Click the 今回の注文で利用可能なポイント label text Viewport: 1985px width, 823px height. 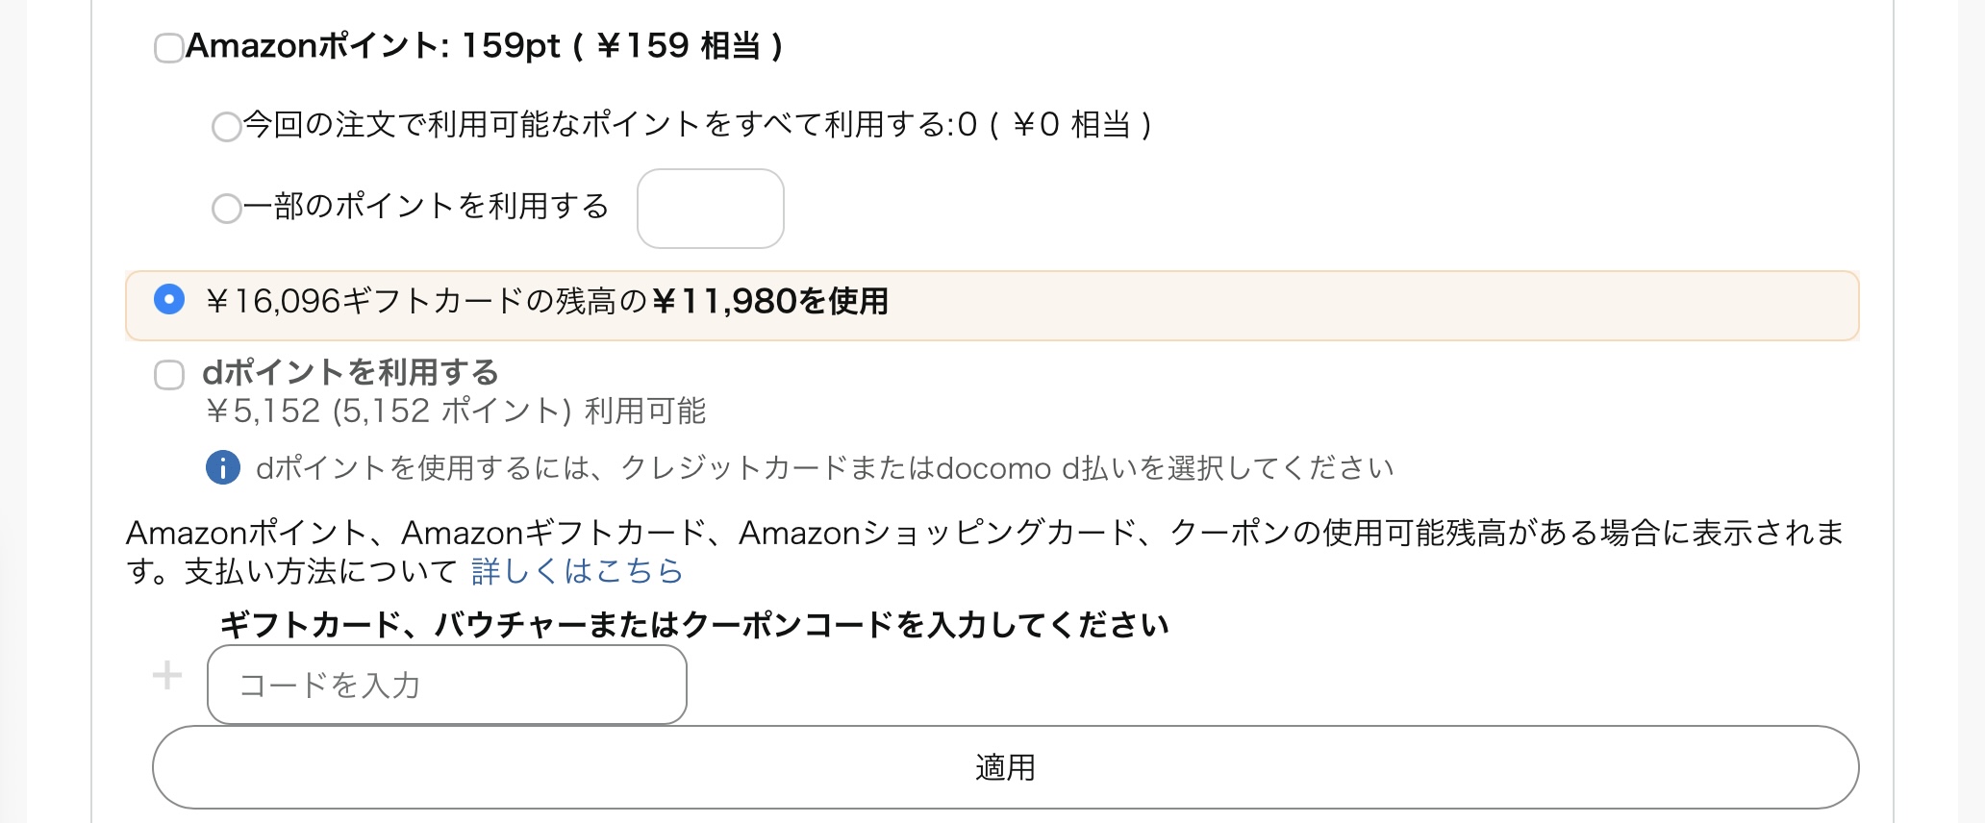click(x=696, y=125)
